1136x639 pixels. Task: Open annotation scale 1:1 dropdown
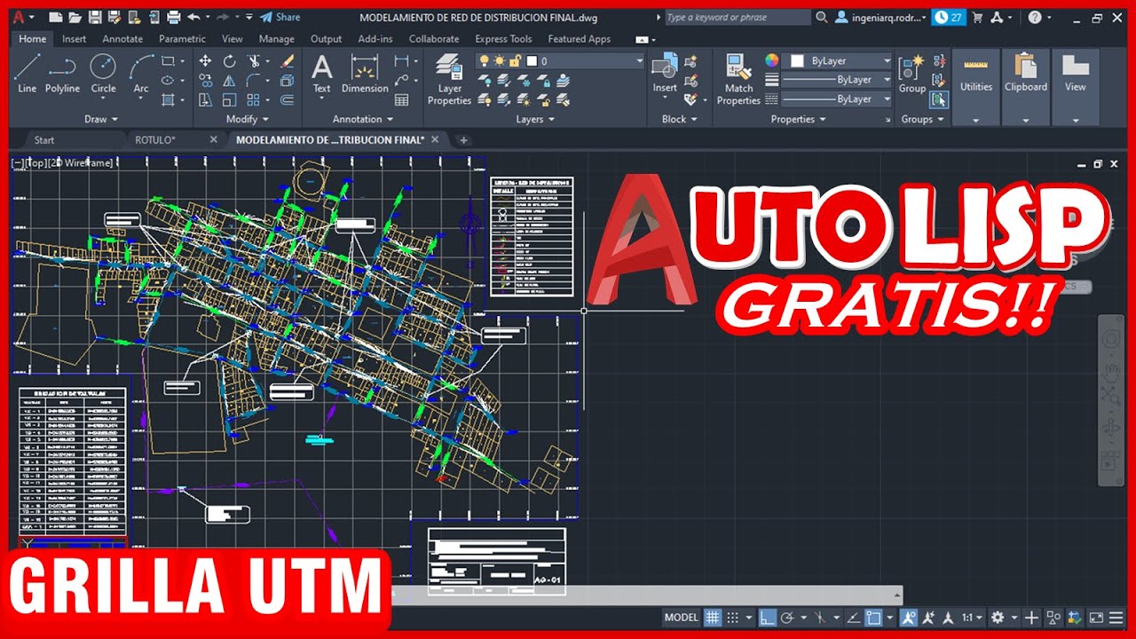pos(973,618)
